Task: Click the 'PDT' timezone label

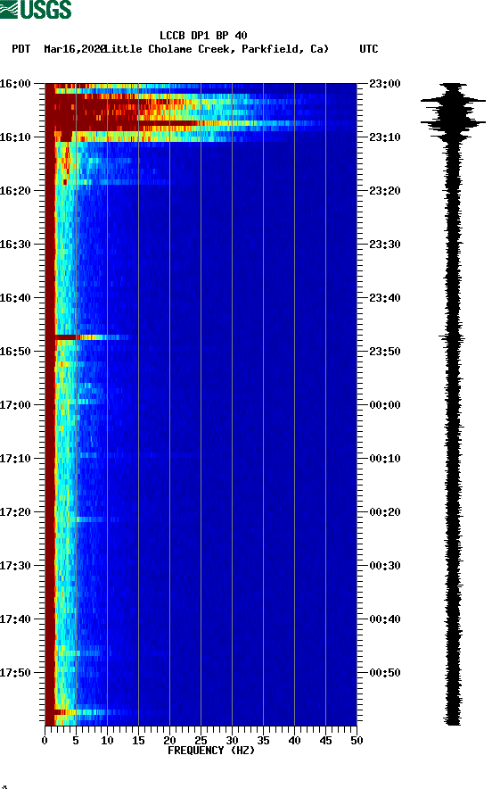Action: click(x=20, y=49)
